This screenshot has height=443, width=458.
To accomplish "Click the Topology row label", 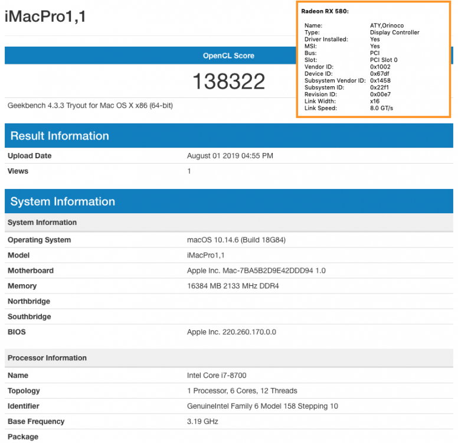I will tap(24, 391).
